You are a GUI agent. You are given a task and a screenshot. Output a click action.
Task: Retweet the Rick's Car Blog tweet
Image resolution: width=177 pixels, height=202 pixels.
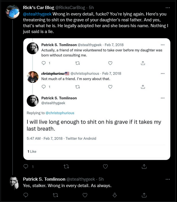pyautogui.click(x=66, y=167)
